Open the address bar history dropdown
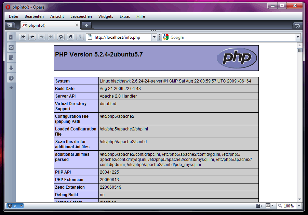308x215 pixels. point(155,37)
